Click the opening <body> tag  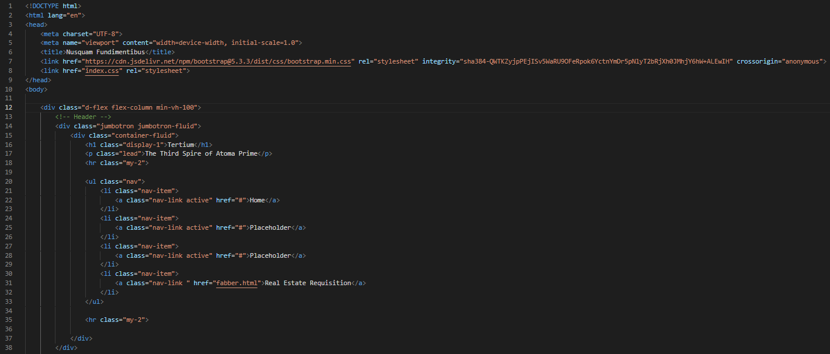tap(37, 89)
